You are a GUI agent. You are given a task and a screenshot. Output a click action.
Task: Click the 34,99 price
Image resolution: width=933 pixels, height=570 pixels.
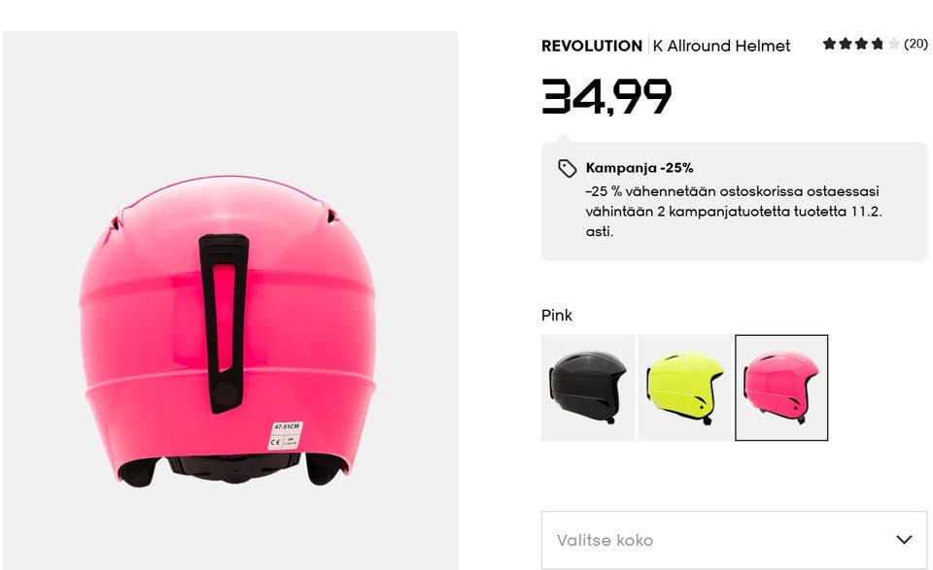point(605,97)
